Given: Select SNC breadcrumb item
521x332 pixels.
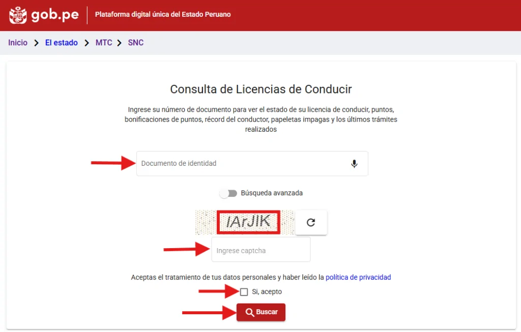Looking at the screenshot, I should click(136, 43).
